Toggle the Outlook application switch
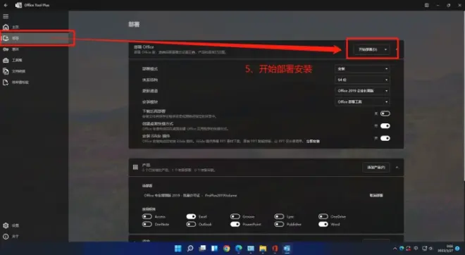 [x=191, y=224]
